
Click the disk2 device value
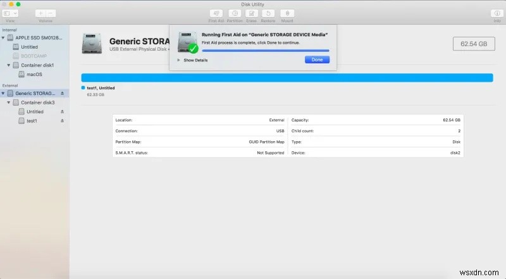coord(455,152)
